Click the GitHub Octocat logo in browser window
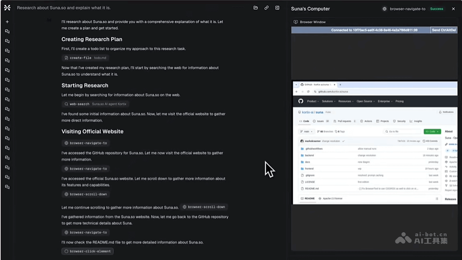The height and width of the screenshot is (260, 462). click(301, 101)
